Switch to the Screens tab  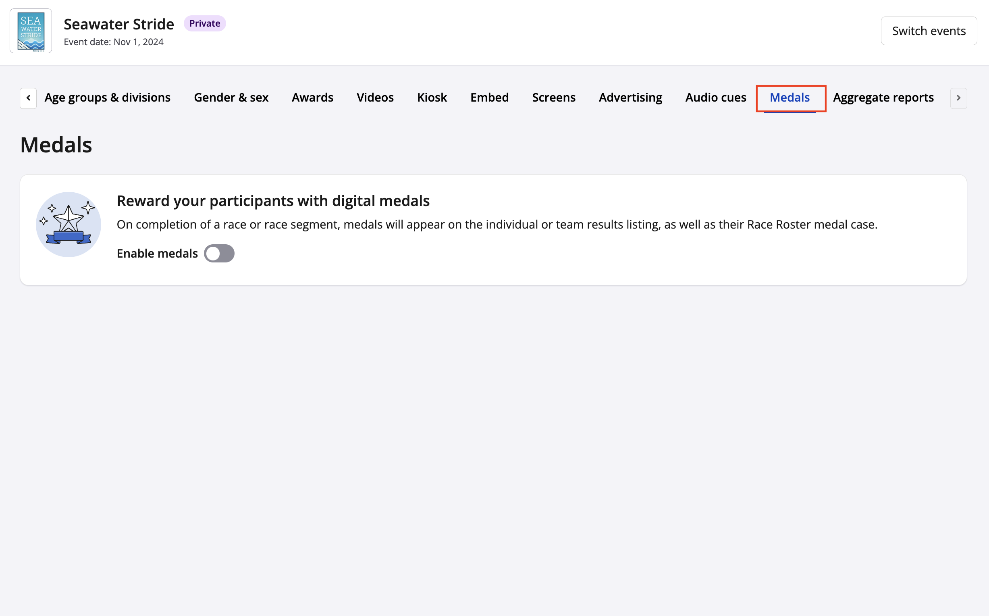point(553,98)
